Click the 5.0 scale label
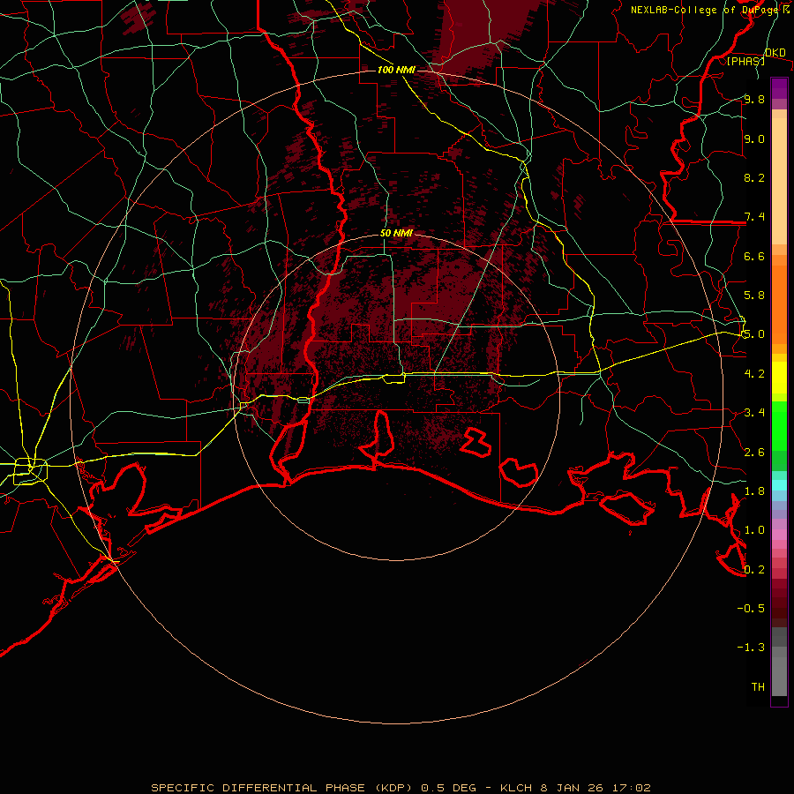794x794 pixels. point(754,334)
